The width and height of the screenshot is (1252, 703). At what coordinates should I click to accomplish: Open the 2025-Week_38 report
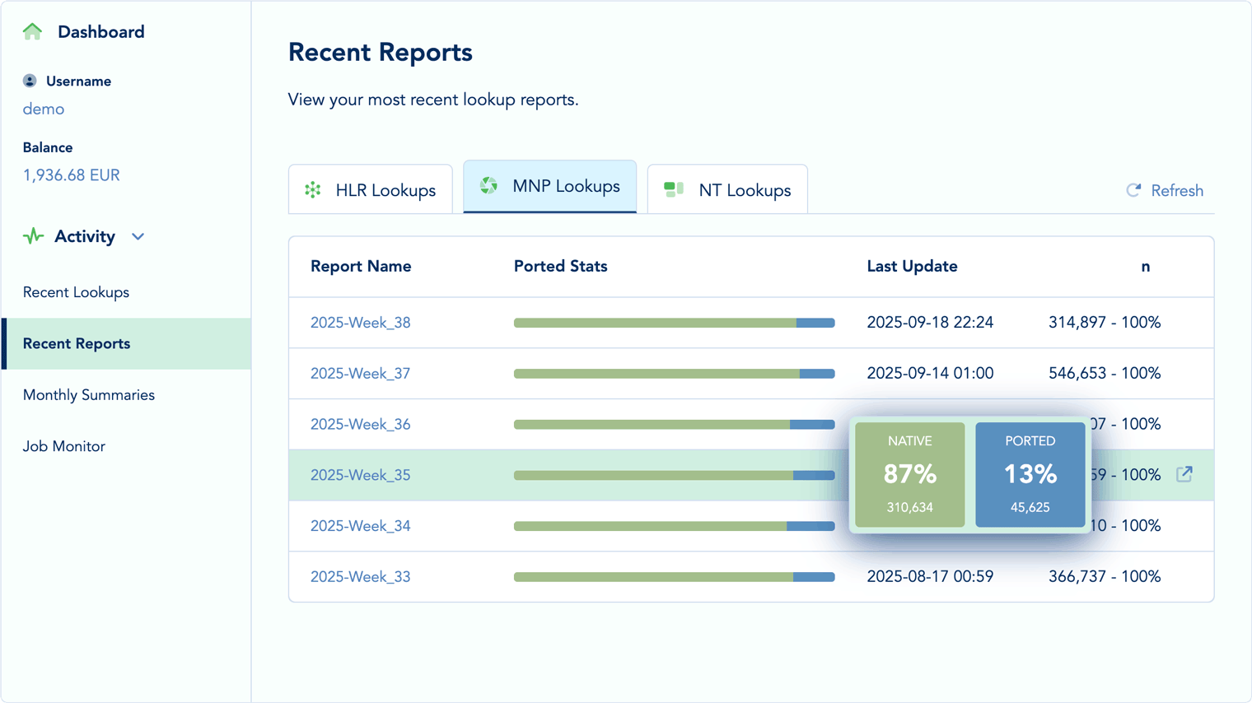click(360, 323)
